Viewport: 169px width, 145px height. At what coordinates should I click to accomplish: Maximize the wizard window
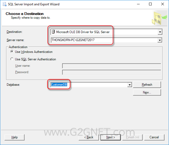tap(150, 4)
